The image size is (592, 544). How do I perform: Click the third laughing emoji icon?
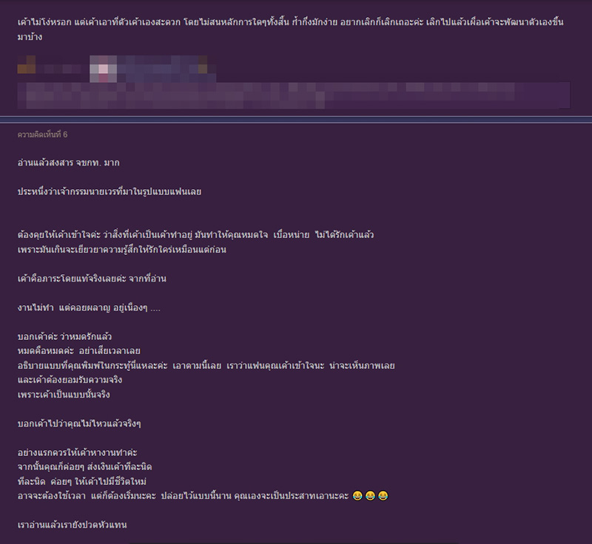coord(383,495)
